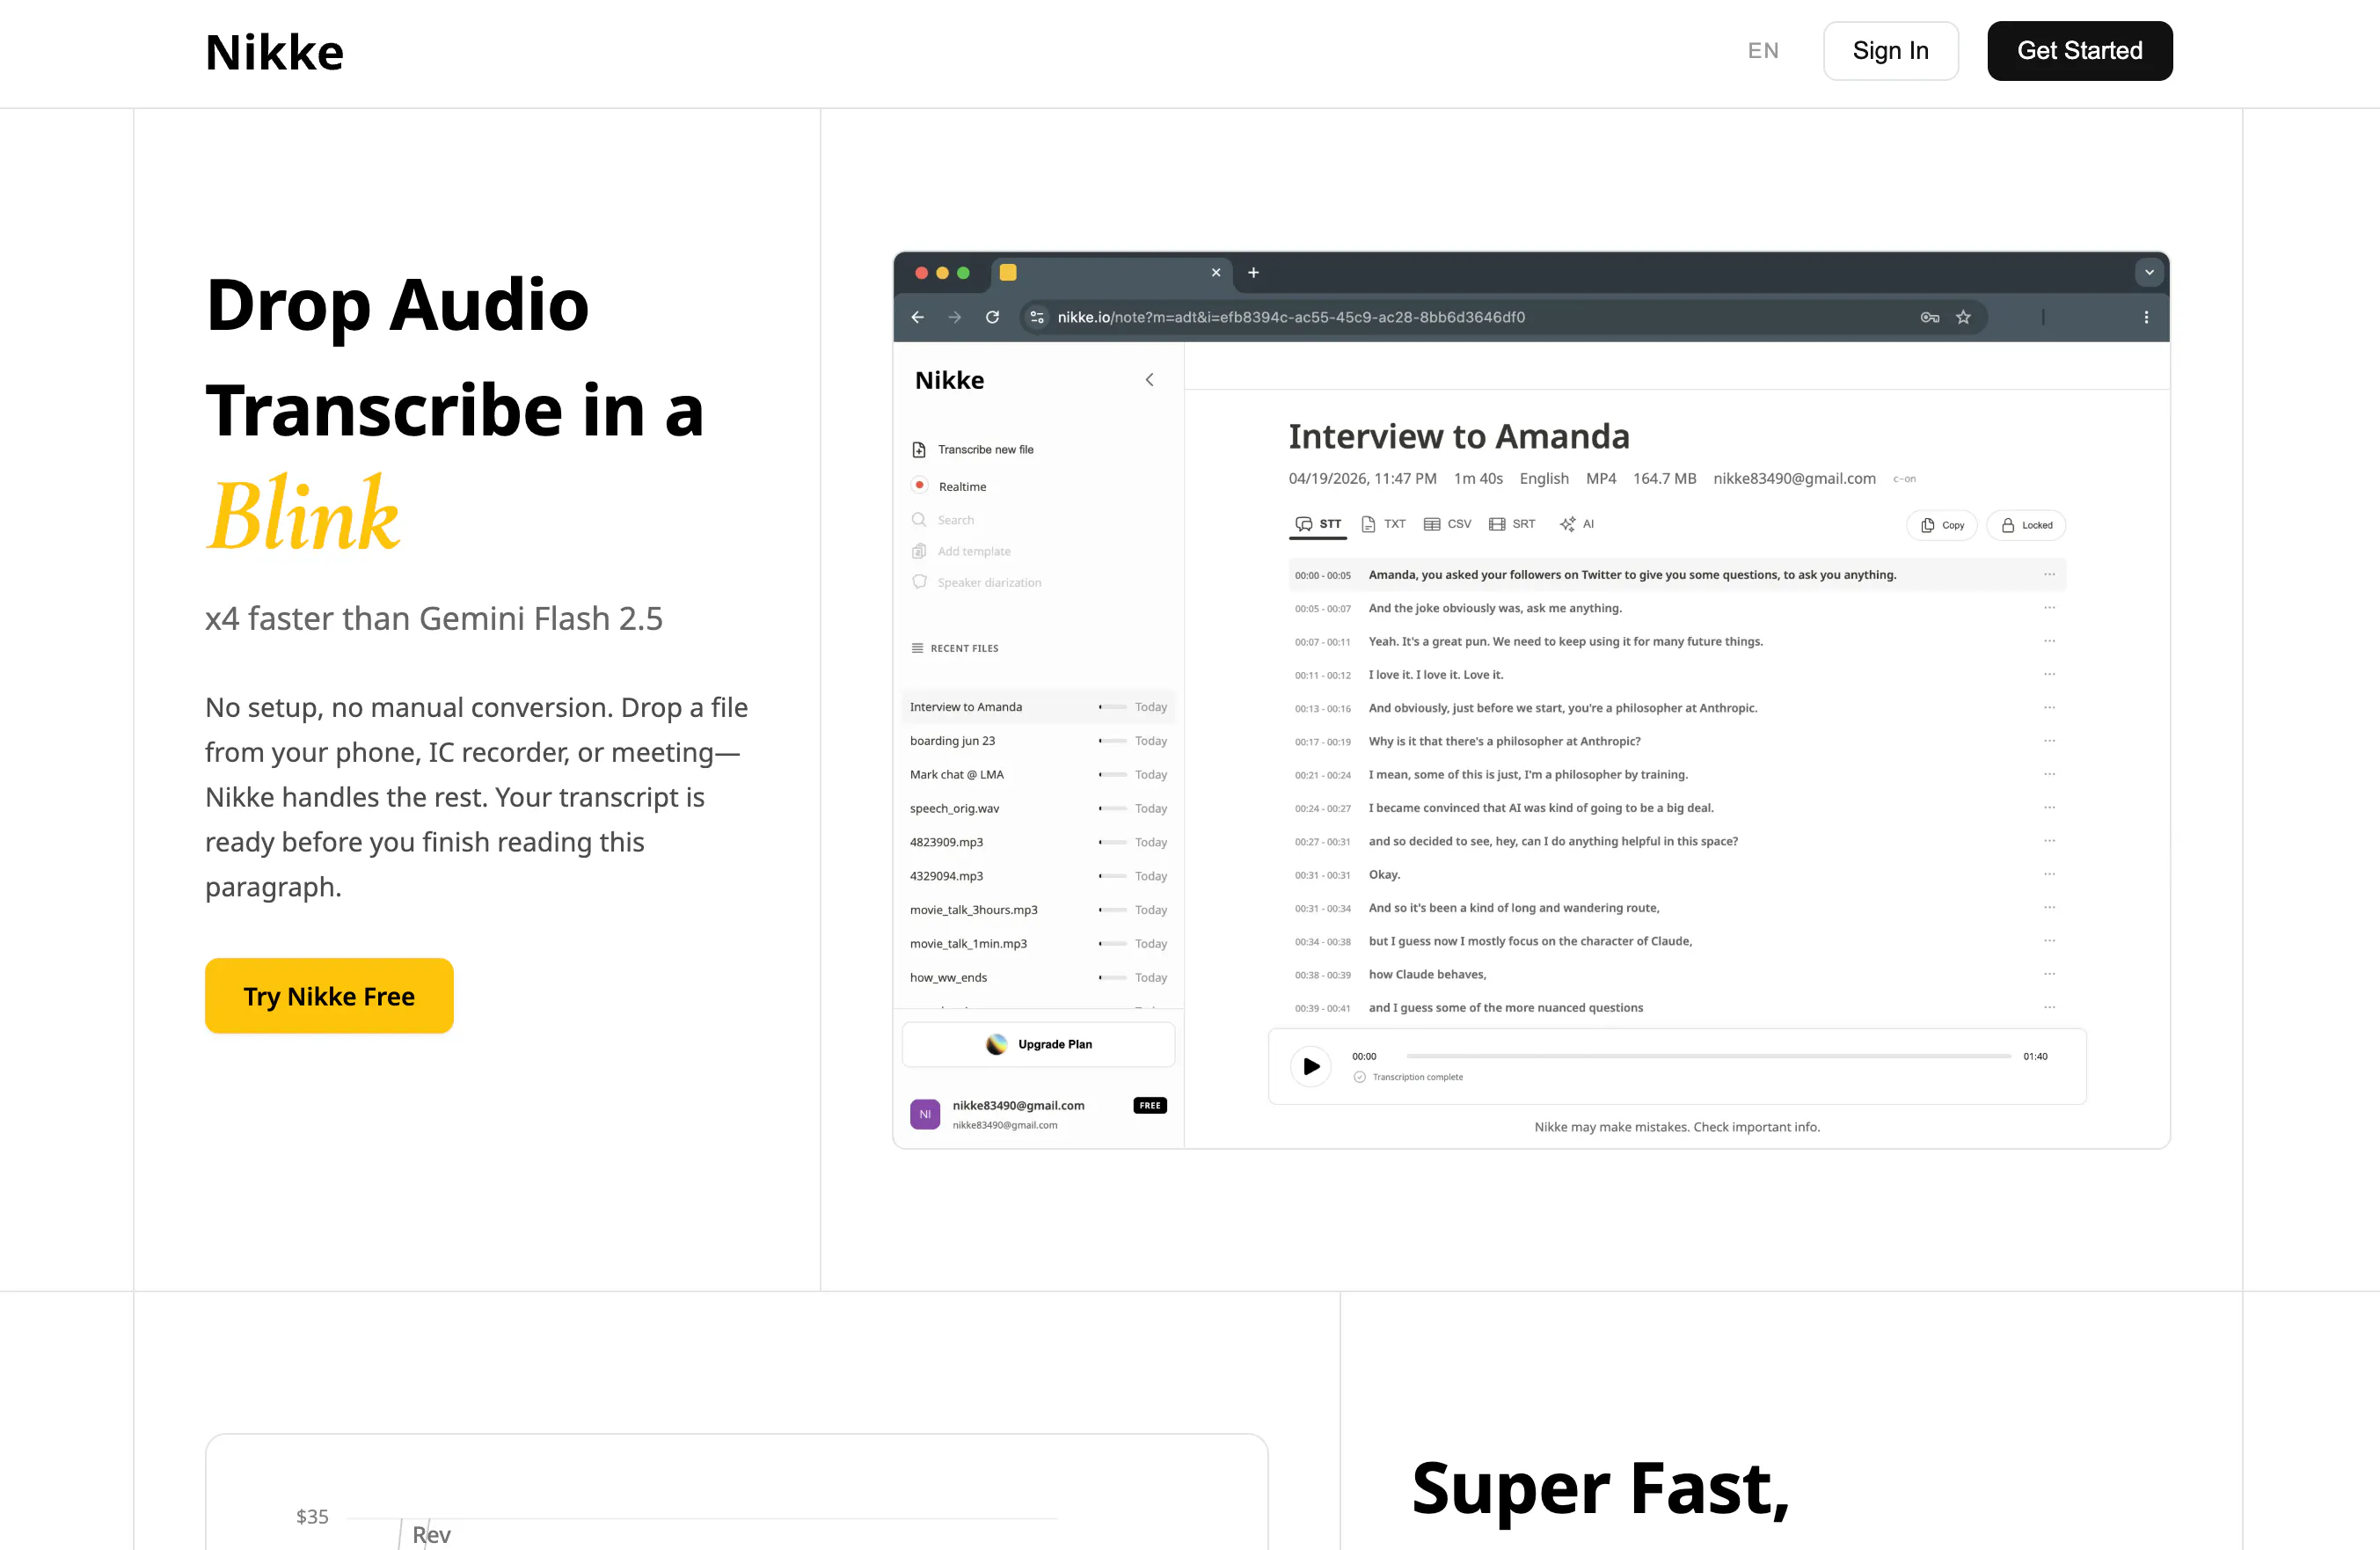Click Speaker diarization in sidebar
The width and height of the screenshot is (2380, 1550).
[x=977, y=582]
